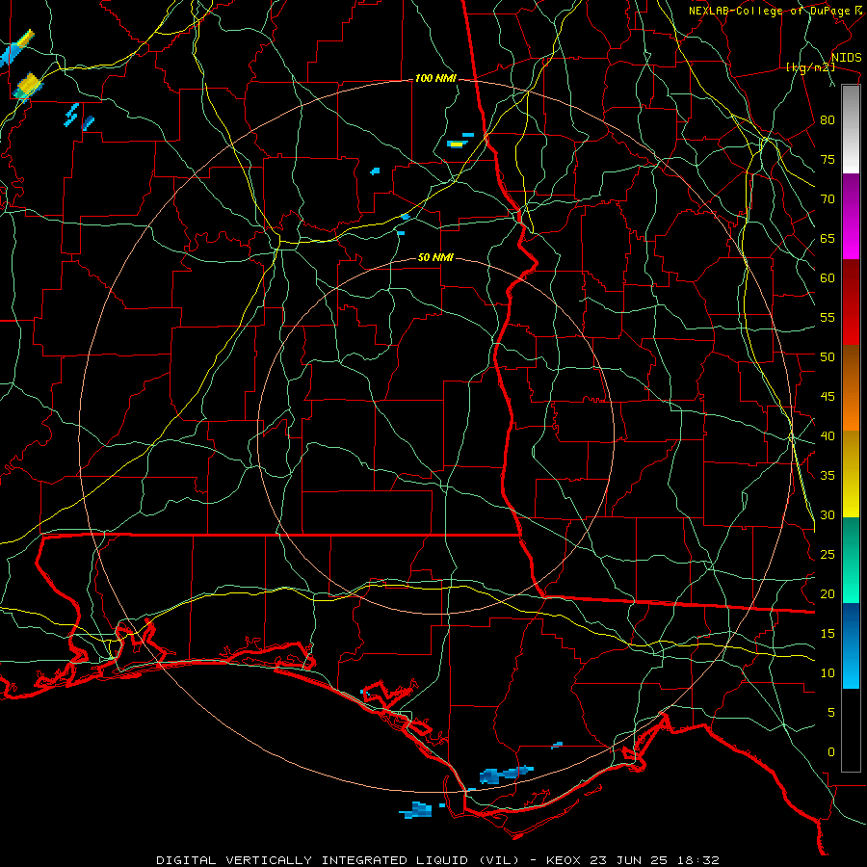The height and width of the screenshot is (867, 867).
Task: Pick the blue-cyan color bar segment
Action: 851,645
